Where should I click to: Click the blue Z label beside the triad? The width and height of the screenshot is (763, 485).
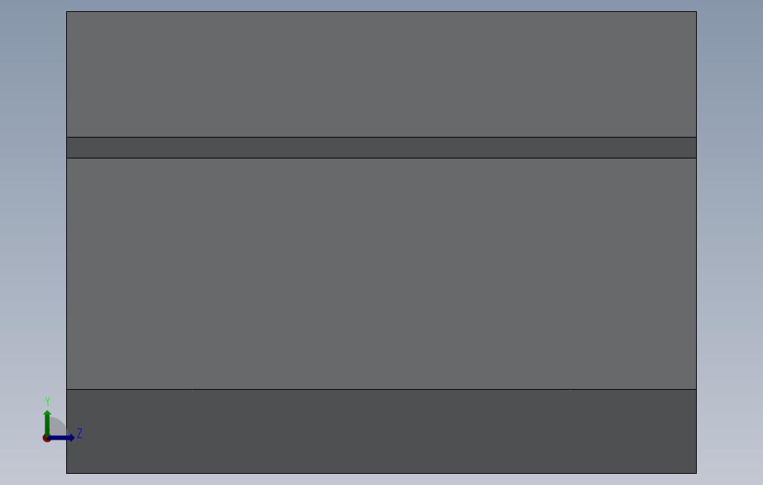coord(80,434)
